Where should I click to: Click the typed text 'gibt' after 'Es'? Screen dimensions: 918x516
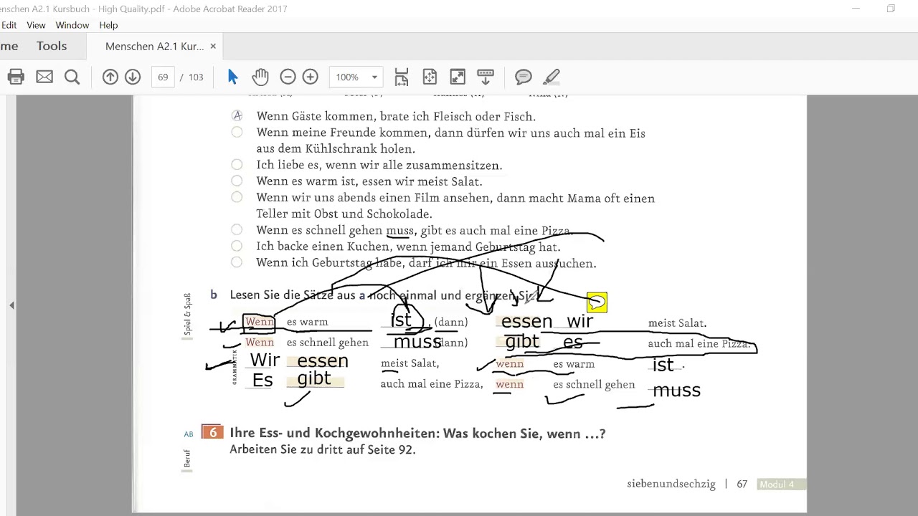[314, 378]
